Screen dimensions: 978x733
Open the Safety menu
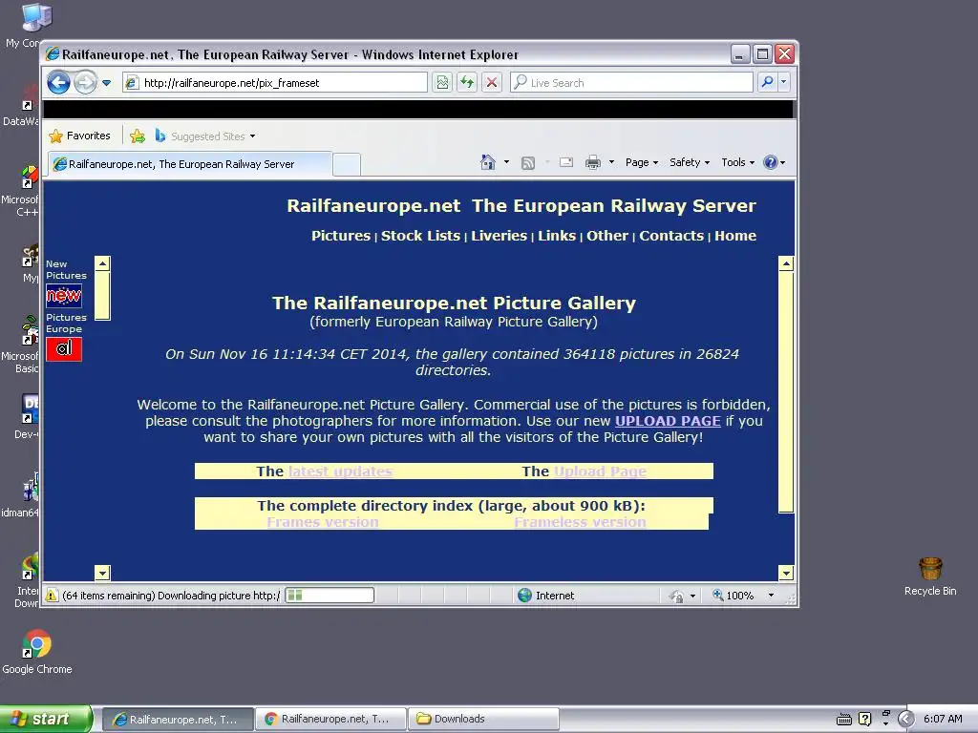pos(690,162)
